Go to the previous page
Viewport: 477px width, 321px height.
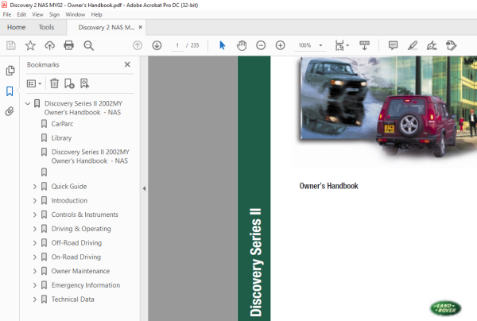pyautogui.click(x=138, y=45)
